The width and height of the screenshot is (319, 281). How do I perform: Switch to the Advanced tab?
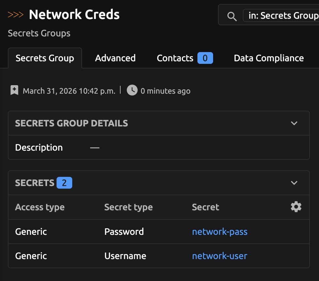[115, 58]
